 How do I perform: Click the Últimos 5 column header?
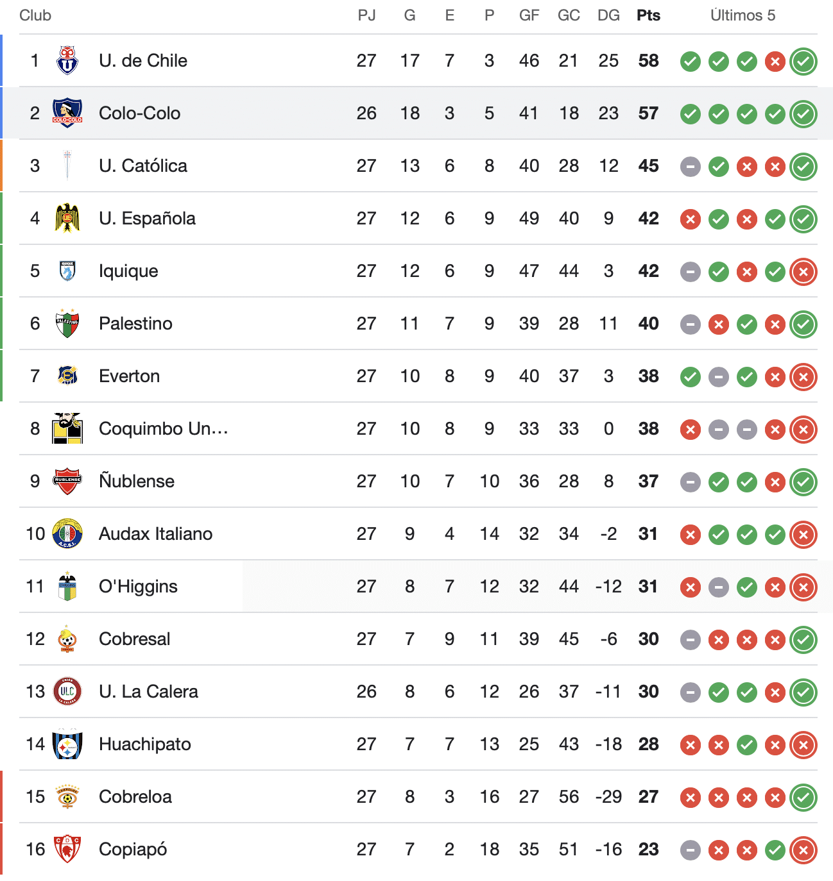point(743,15)
